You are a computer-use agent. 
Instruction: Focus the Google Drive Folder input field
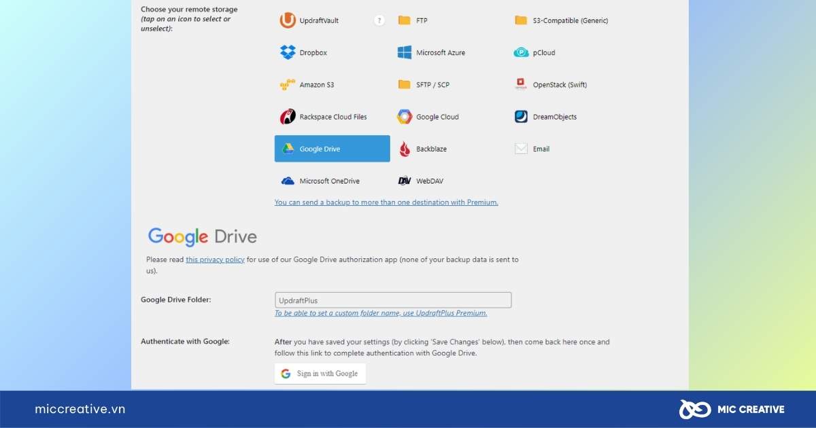tap(393, 300)
